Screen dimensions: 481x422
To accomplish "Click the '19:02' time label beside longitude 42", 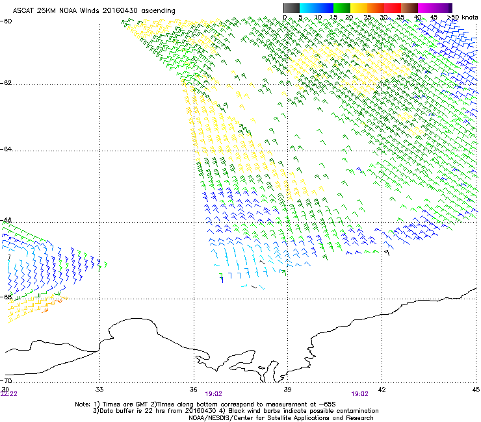I will click(x=359, y=394).
